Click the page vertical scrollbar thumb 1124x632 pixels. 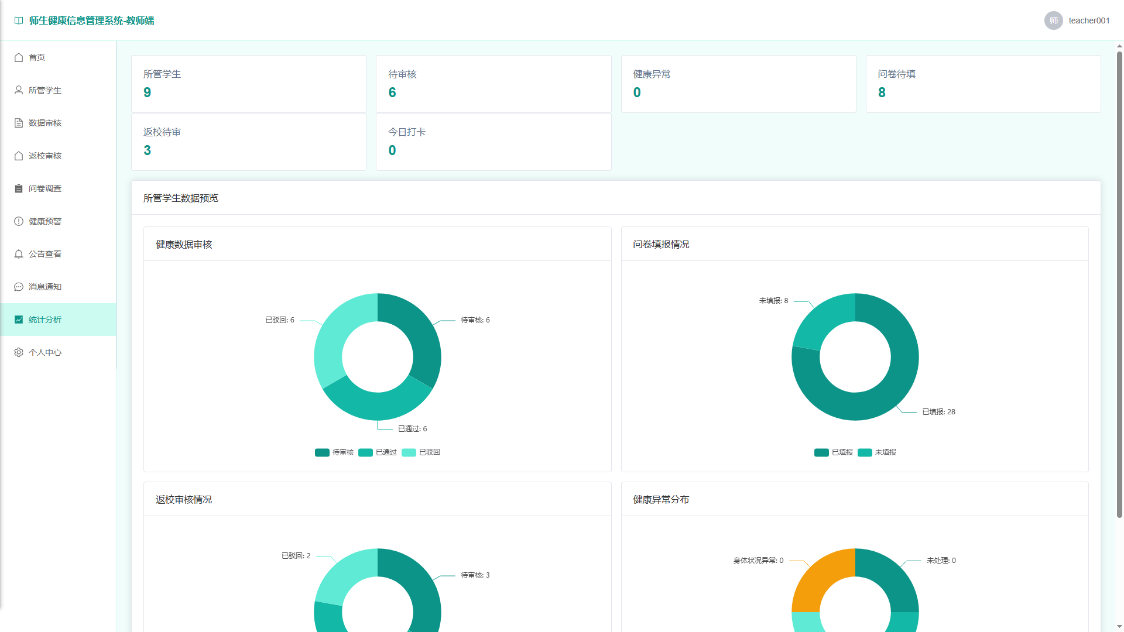coord(1119,285)
